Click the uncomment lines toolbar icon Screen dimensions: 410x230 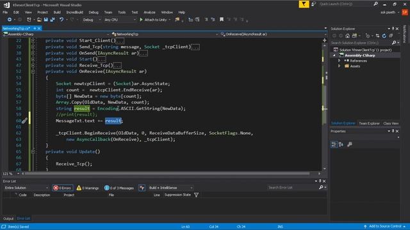click(213, 20)
